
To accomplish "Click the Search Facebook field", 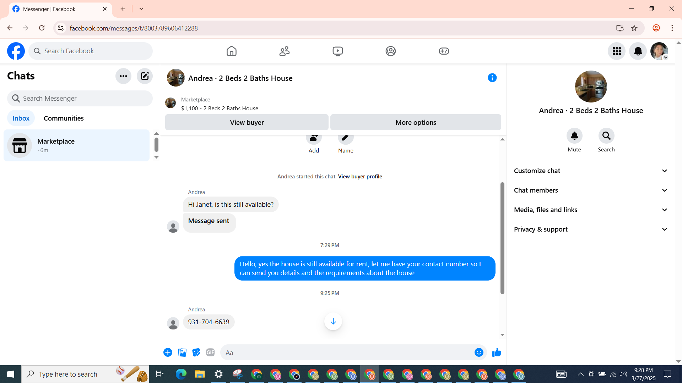I will click(91, 51).
